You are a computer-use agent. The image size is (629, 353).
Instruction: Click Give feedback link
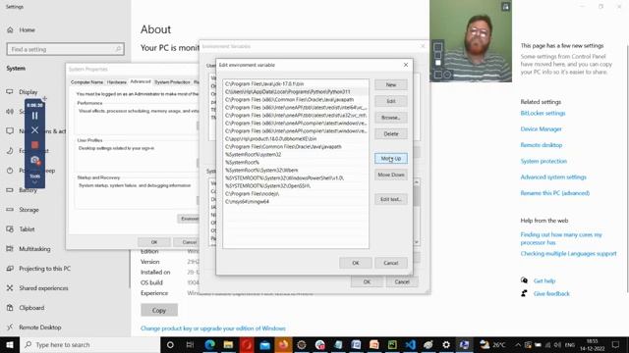551,294
